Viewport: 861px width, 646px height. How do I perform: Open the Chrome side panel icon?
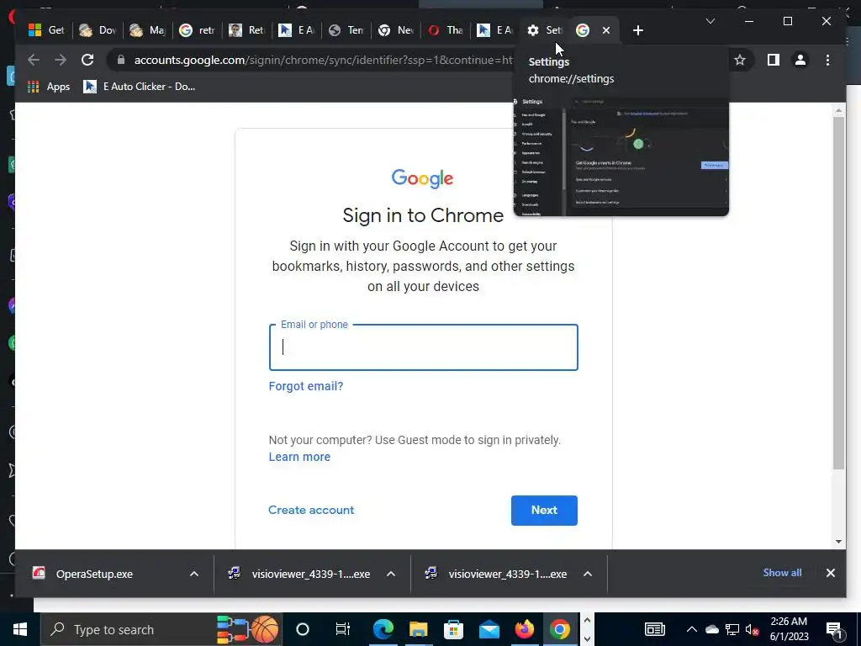point(774,60)
